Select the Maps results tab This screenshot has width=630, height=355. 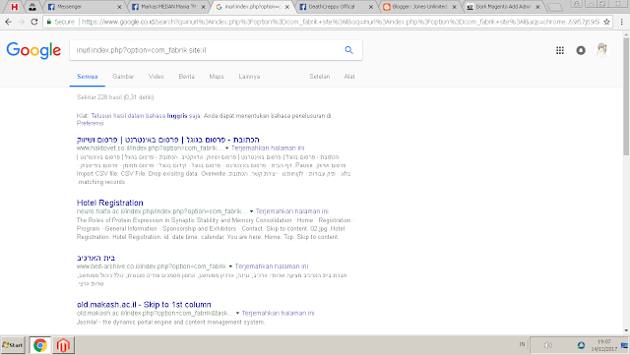(217, 77)
